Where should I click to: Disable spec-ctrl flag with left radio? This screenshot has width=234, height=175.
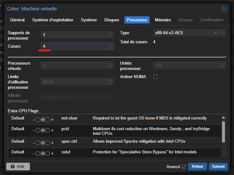pos(38,143)
